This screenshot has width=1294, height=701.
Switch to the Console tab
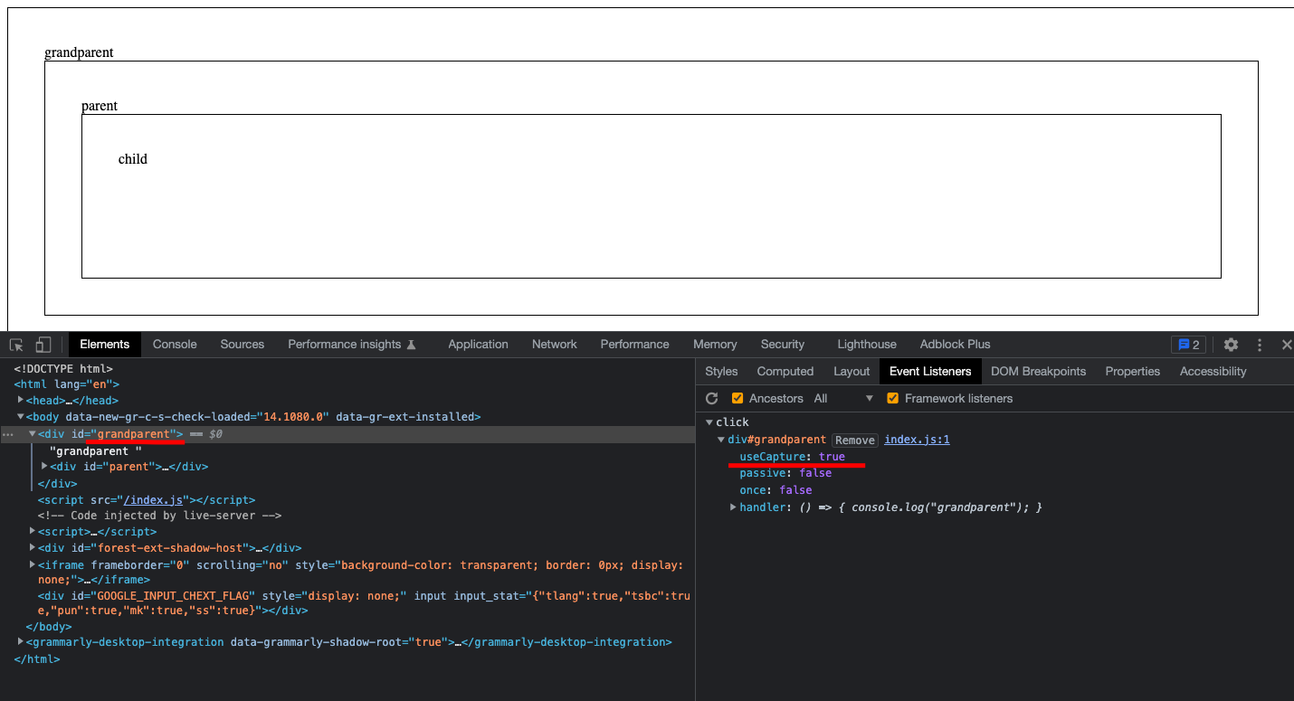(175, 345)
